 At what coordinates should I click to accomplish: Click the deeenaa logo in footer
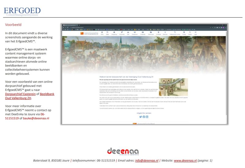click(x=123, y=151)
